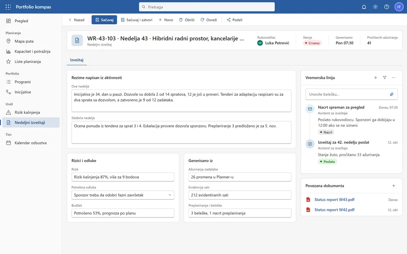Edit the Sledeće nedelje text area
Viewport: 407px width, 254px height.
pyautogui.click(x=182, y=132)
